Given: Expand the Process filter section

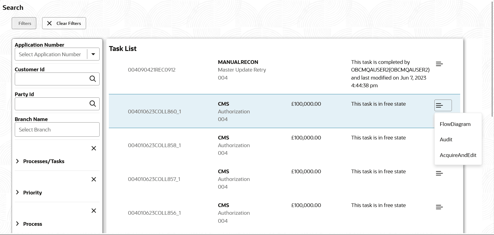Looking at the screenshot, I should (x=18, y=224).
